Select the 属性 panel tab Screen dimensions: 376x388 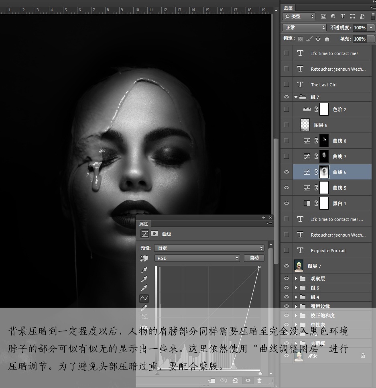[144, 224]
